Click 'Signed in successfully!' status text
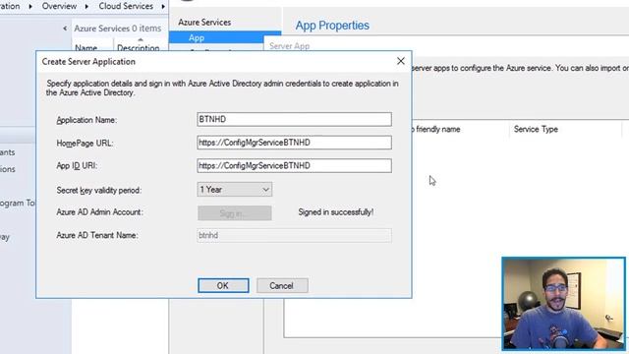The height and width of the screenshot is (354, 629). point(336,212)
